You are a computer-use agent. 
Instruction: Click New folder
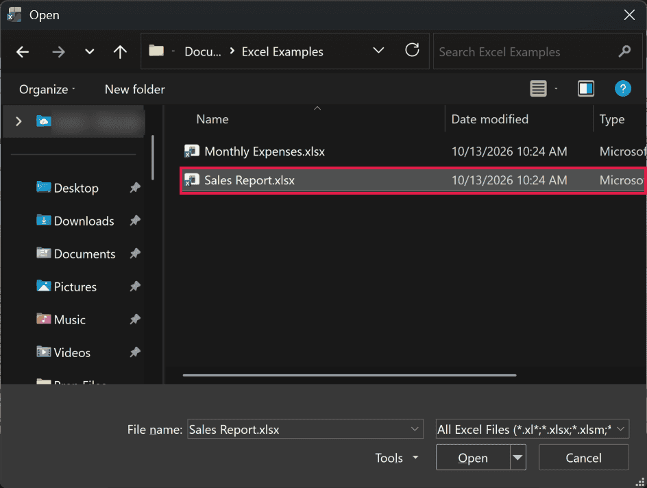(134, 89)
